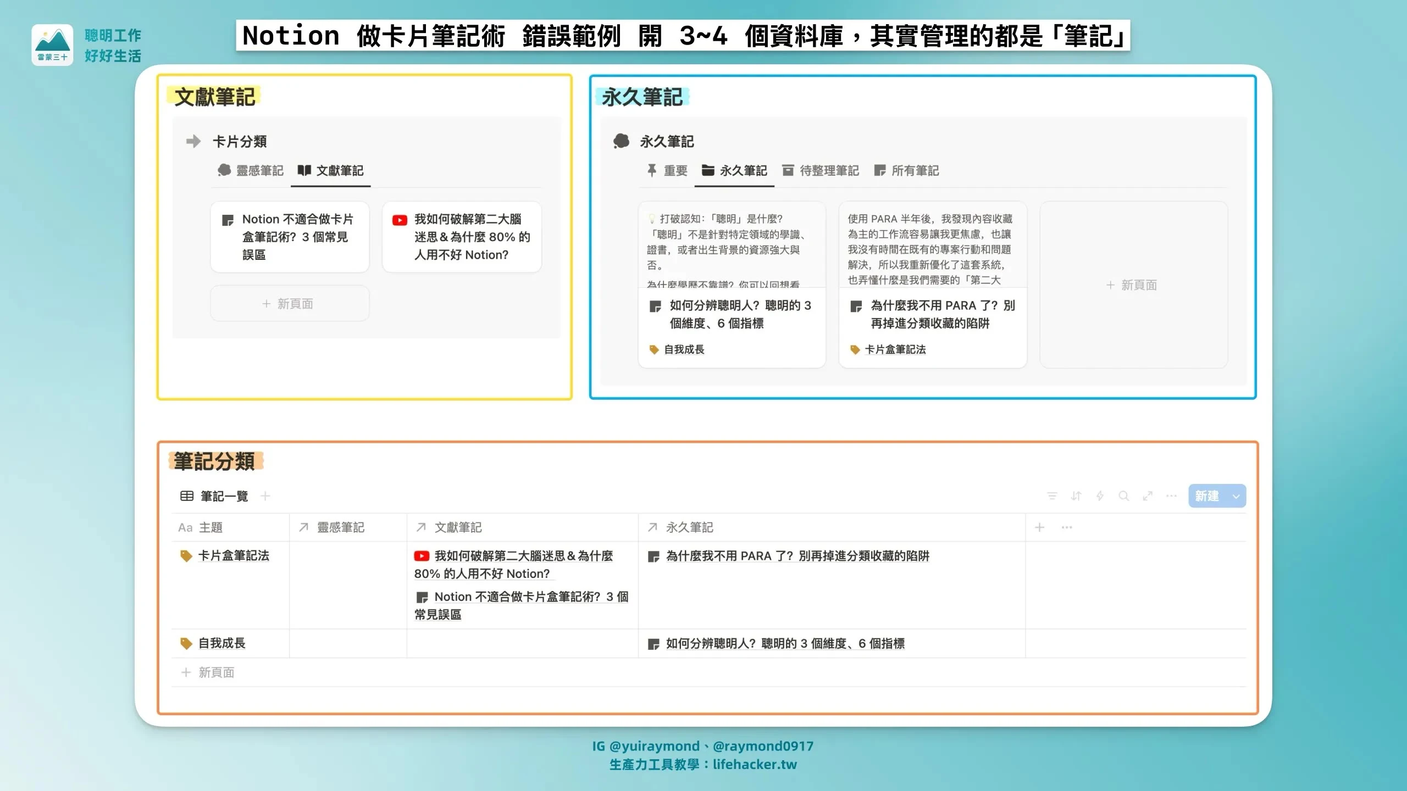
Task: Click the sort arrows icon
Action: point(1076,496)
